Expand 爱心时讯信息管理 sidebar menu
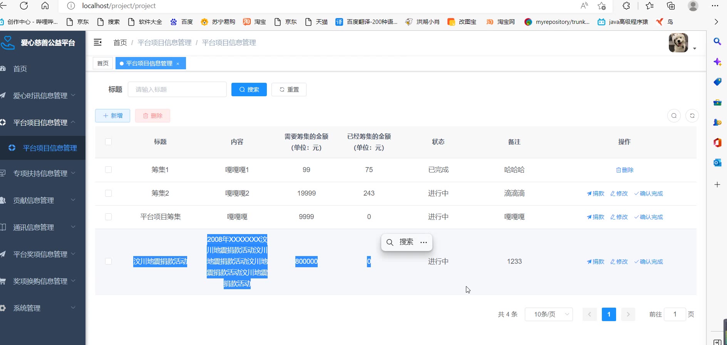Image resolution: width=727 pixels, height=345 pixels. coord(42,95)
